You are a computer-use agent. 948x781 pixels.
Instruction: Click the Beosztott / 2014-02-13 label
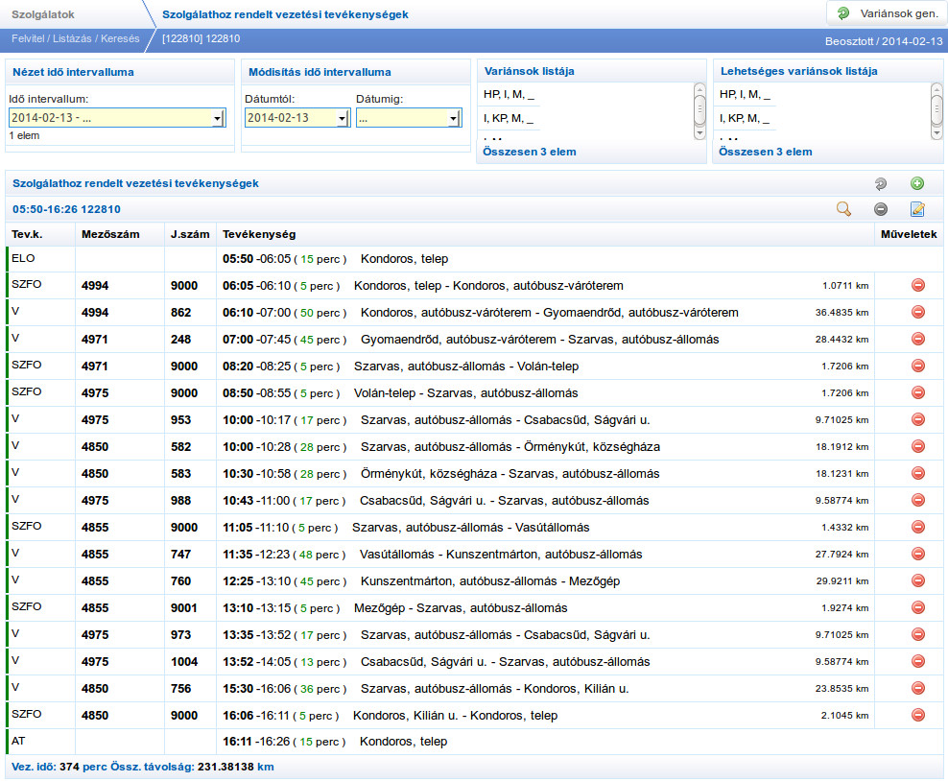(x=884, y=41)
